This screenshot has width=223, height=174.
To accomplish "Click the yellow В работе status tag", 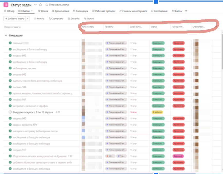I will (x=157, y=112).
